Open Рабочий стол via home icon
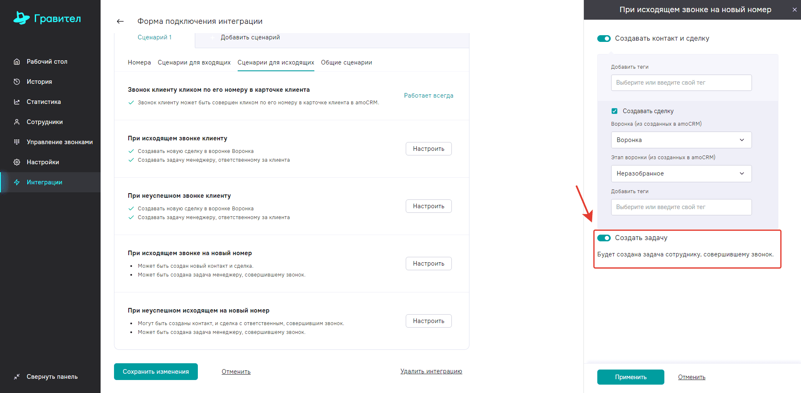The height and width of the screenshot is (393, 801). (17, 62)
